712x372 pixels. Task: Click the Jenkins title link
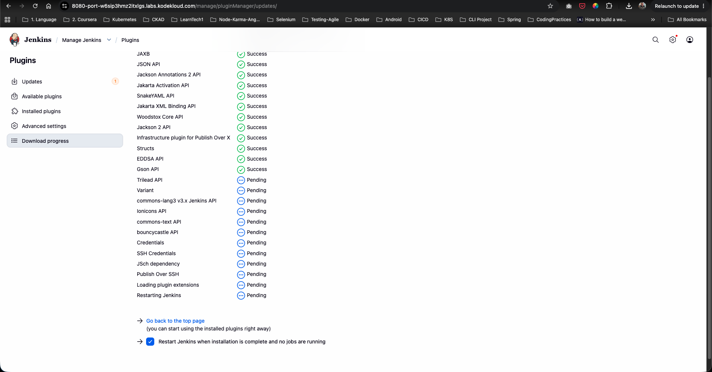(38, 40)
